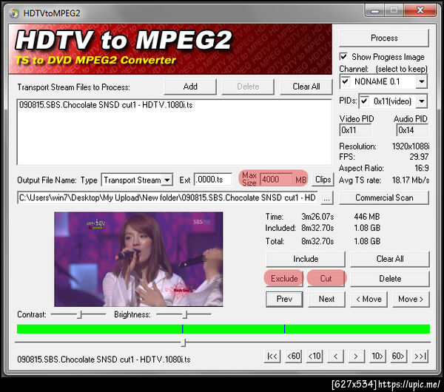The image size is (444, 392).
Task: Click the Audio PID 0x14 field
Action: pos(412,130)
